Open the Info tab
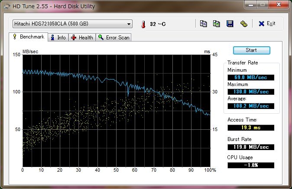 pyautogui.click(x=58, y=38)
